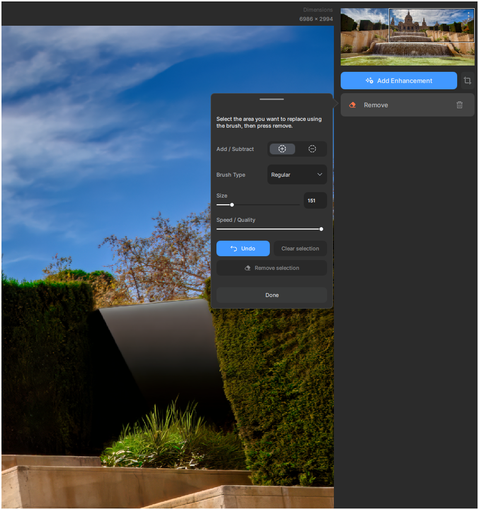Switch to Subtract brush mode icon
The height and width of the screenshot is (510, 479).
[312, 149]
